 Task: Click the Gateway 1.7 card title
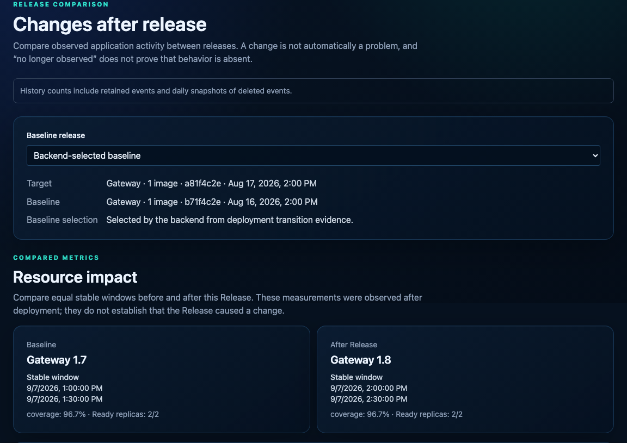(57, 360)
